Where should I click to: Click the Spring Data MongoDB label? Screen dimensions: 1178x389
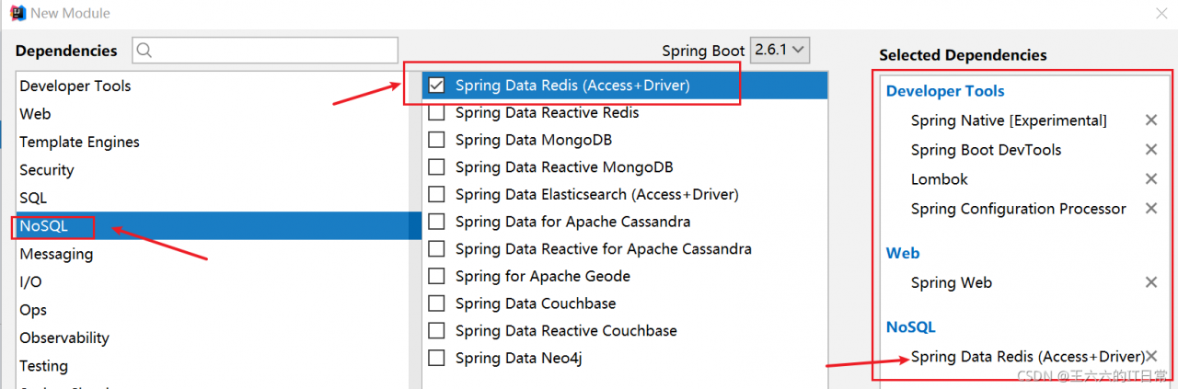pyautogui.click(x=534, y=140)
